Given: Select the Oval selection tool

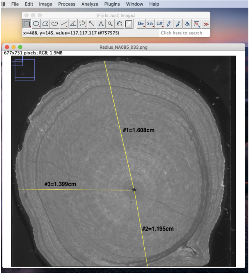Looking at the screenshot, I should 36,24.
